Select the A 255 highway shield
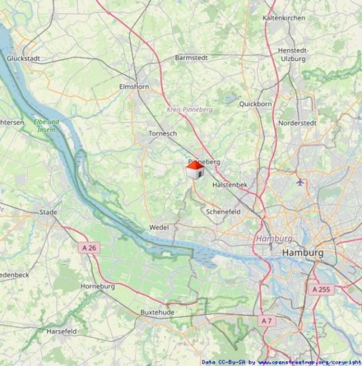Screen dimensions: 362x366 [x=321, y=290]
